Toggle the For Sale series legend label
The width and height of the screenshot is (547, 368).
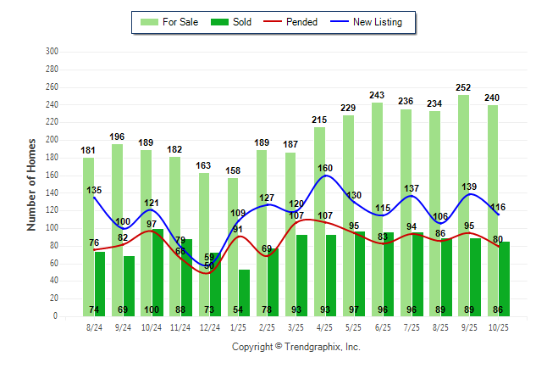click(x=182, y=22)
